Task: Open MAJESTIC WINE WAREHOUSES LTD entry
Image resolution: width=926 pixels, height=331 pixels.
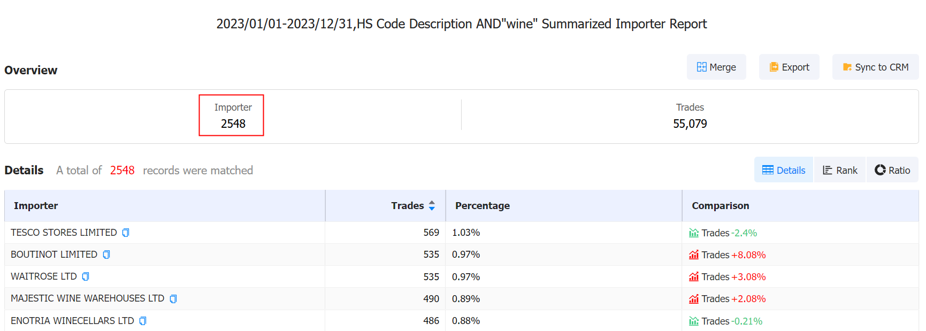Action: coord(87,298)
